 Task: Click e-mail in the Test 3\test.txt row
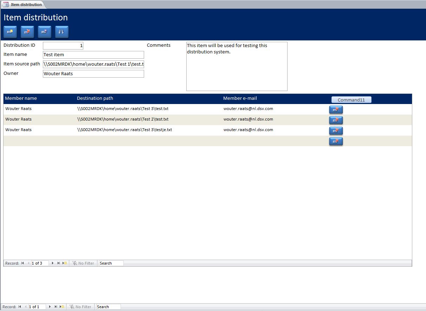click(x=248, y=109)
